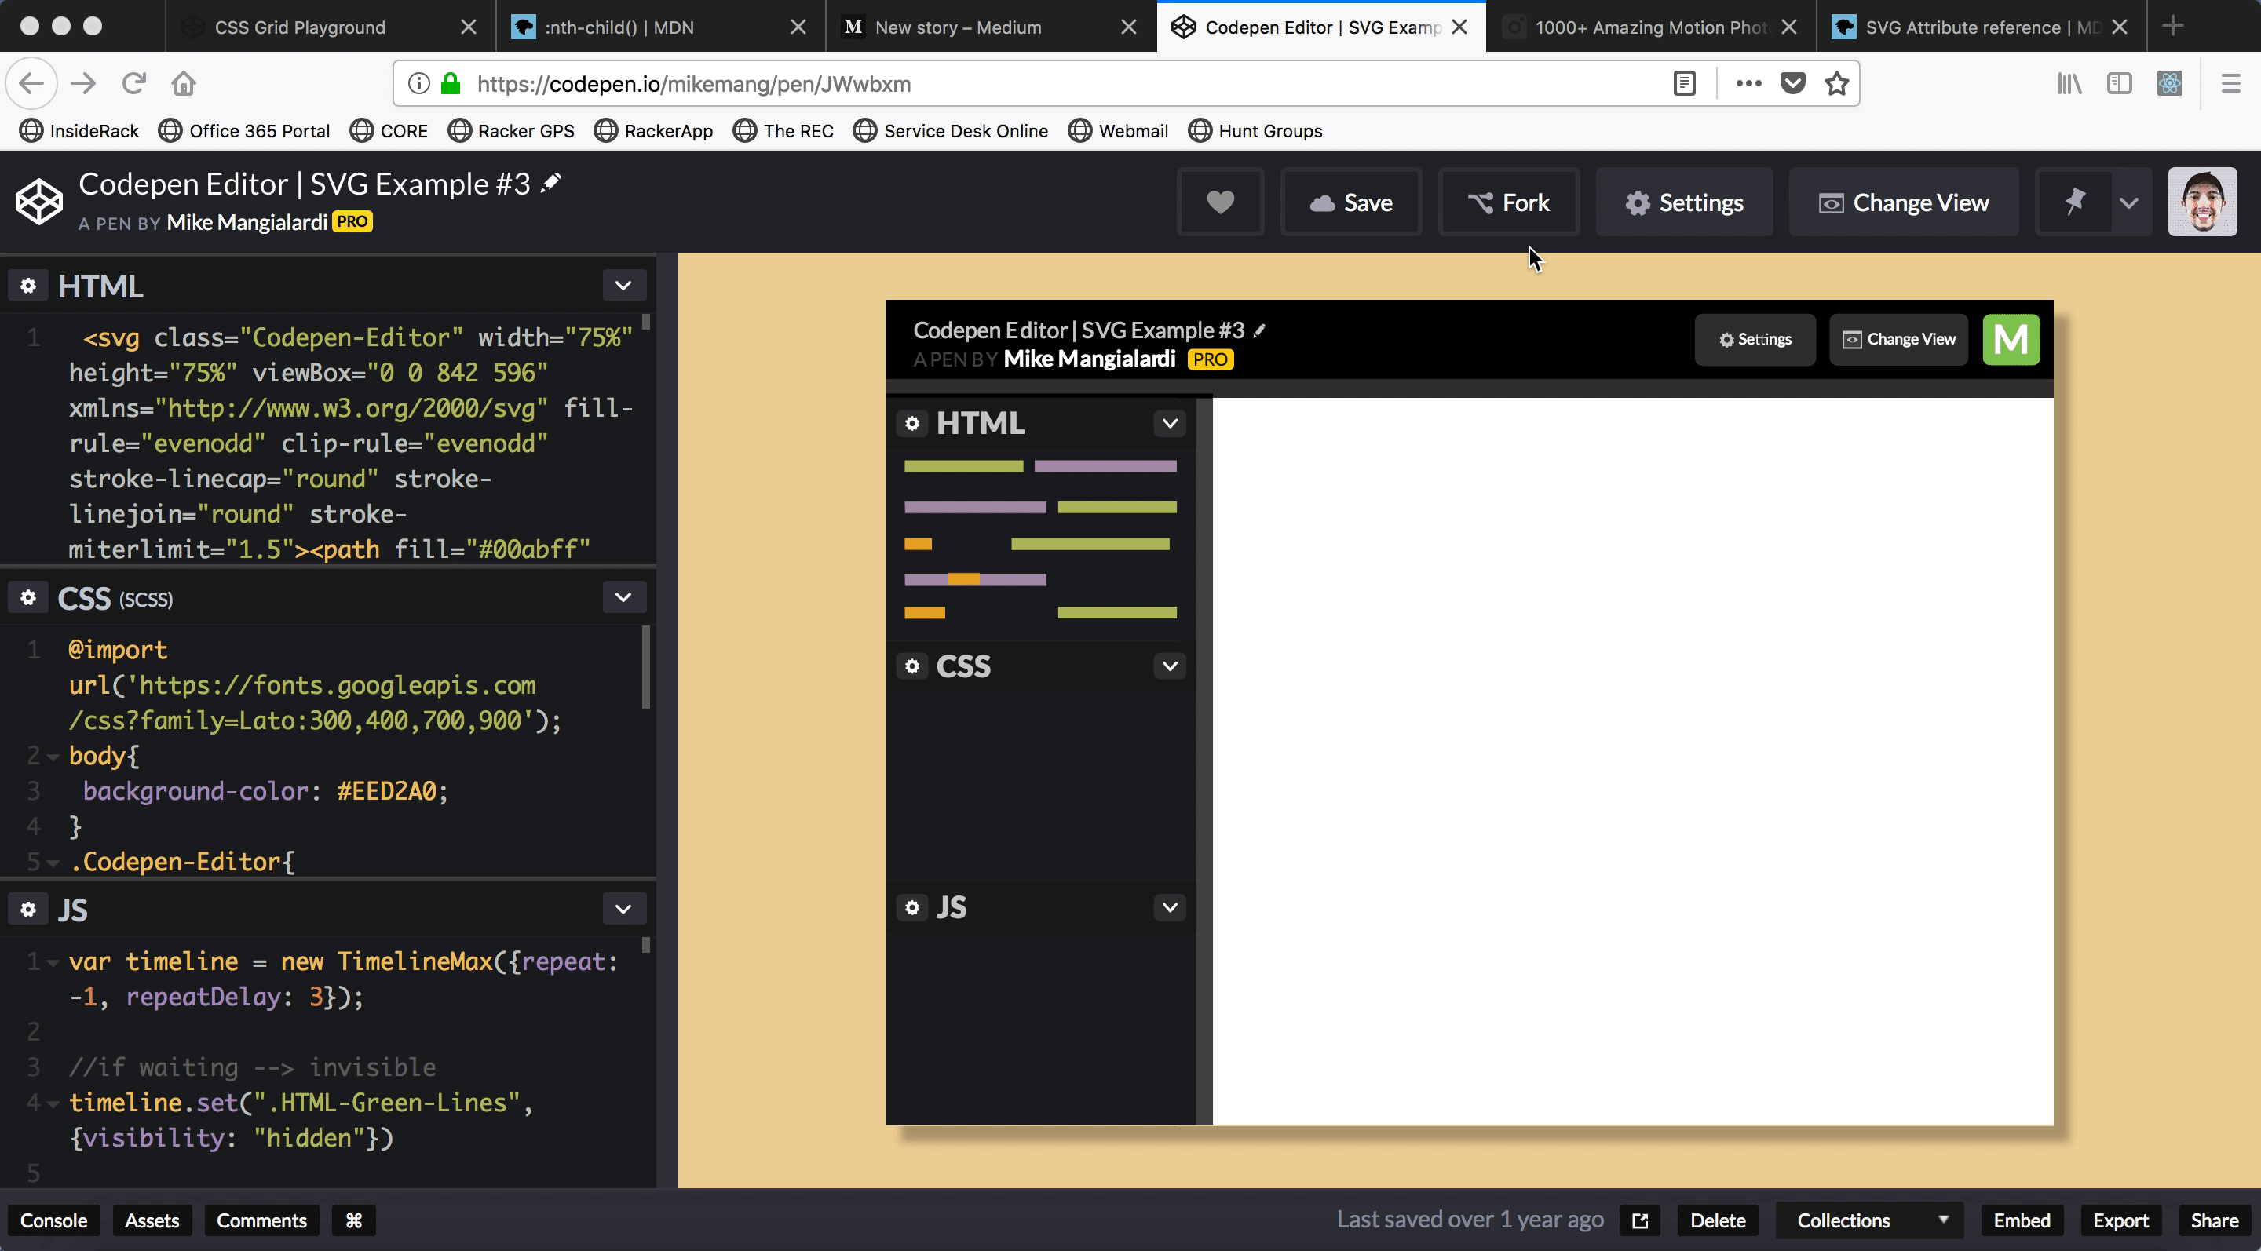Click the CSS panel gear icon
Screen dimensions: 2261x1251
pyautogui.click(x=27, y=598)
